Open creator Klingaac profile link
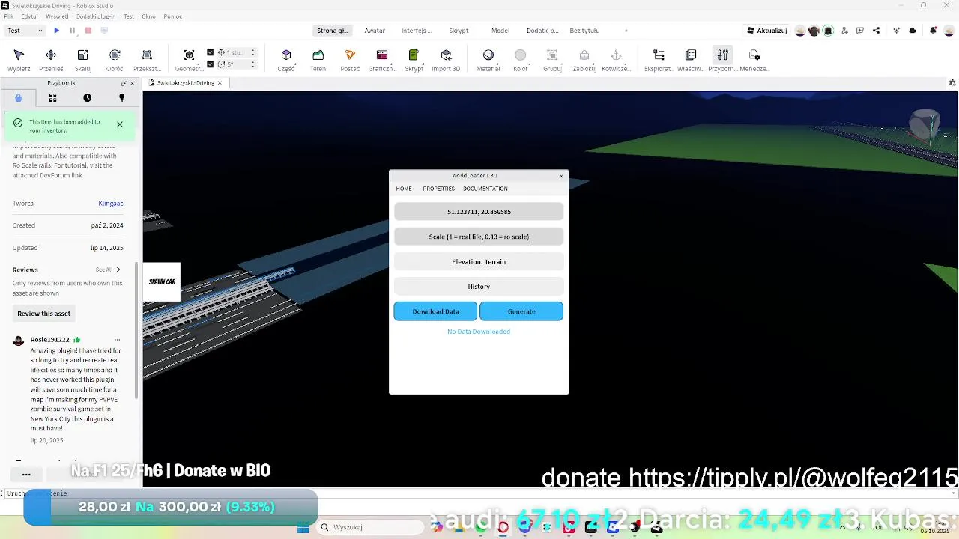The width and height of the screenshot is (959, 539). pyautogui.click(x=111, y=204)
